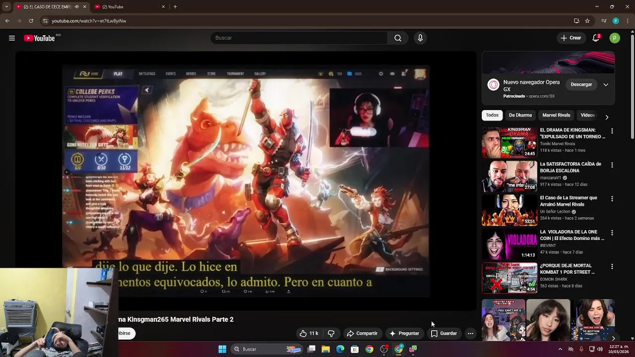Open the YouTube hamburger guide menu
The height and width of the screenshot is (357, 635).
[x=12, y=38]
